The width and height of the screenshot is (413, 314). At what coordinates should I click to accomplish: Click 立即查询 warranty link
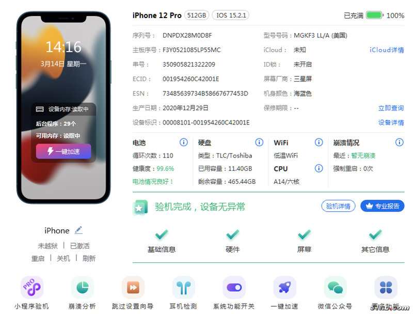tap(391, 108)
